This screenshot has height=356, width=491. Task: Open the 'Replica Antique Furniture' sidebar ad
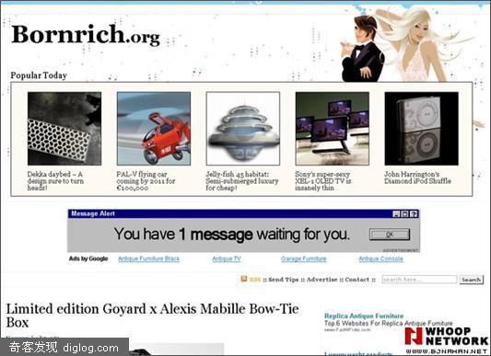(364, 316)
